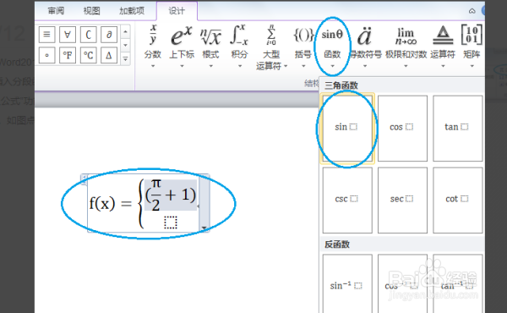
Task: Insert the cot function template
Action: (x=457, y=200)
